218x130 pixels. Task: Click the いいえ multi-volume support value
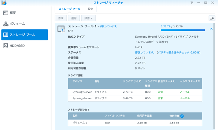point(139,47)
